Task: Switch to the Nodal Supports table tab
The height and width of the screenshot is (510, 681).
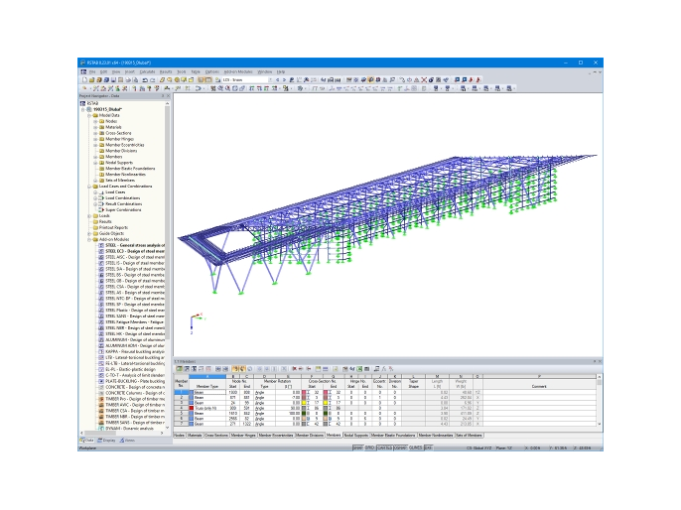Action: [x=356, y=435]
